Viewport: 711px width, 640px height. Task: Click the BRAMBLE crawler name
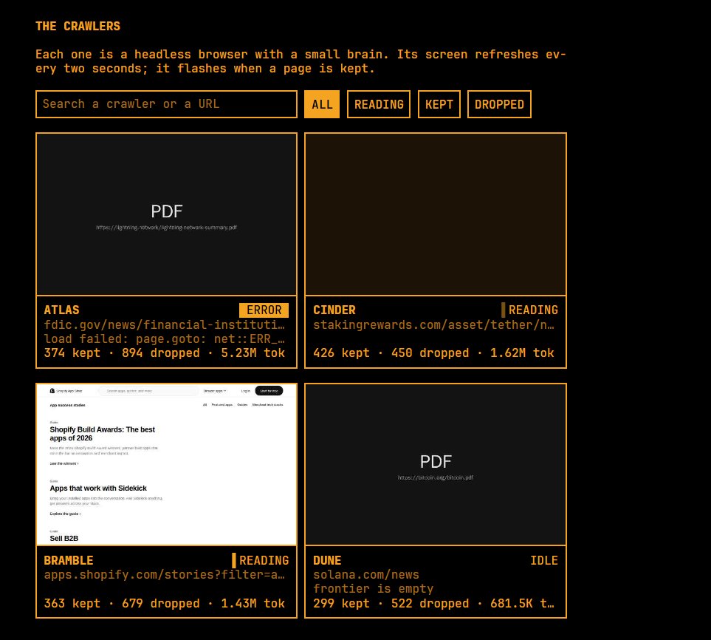(x=69, y=561)
